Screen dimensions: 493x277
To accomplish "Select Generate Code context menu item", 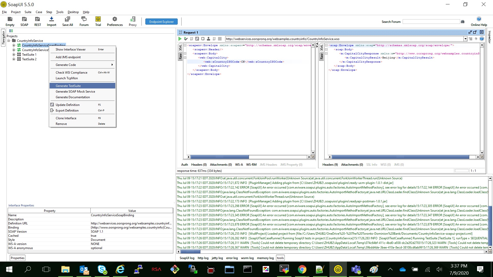I will click(x=66, y=65).
